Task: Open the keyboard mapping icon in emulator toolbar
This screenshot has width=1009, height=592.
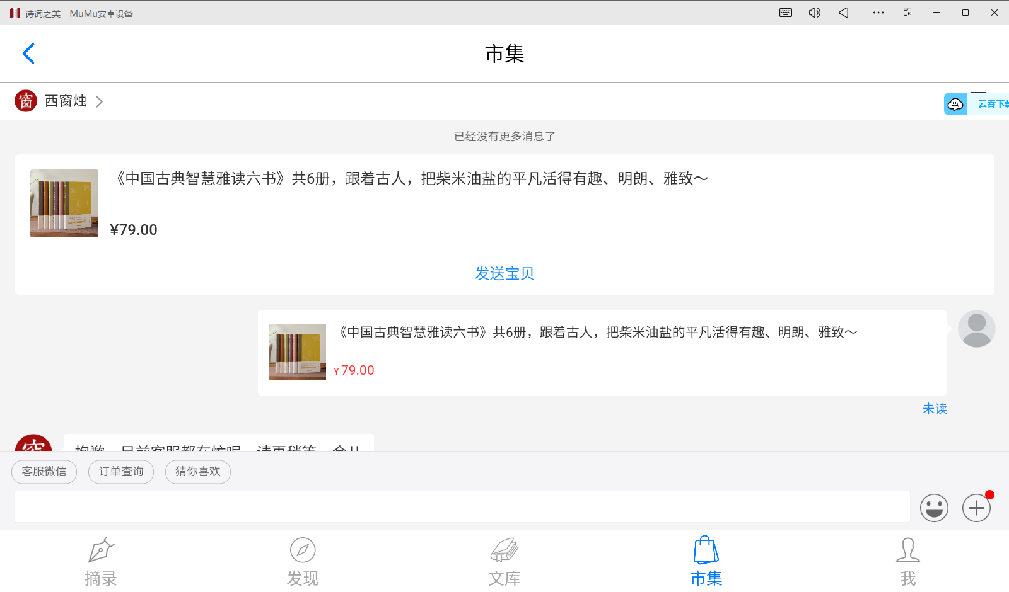Action: (785, 13)
